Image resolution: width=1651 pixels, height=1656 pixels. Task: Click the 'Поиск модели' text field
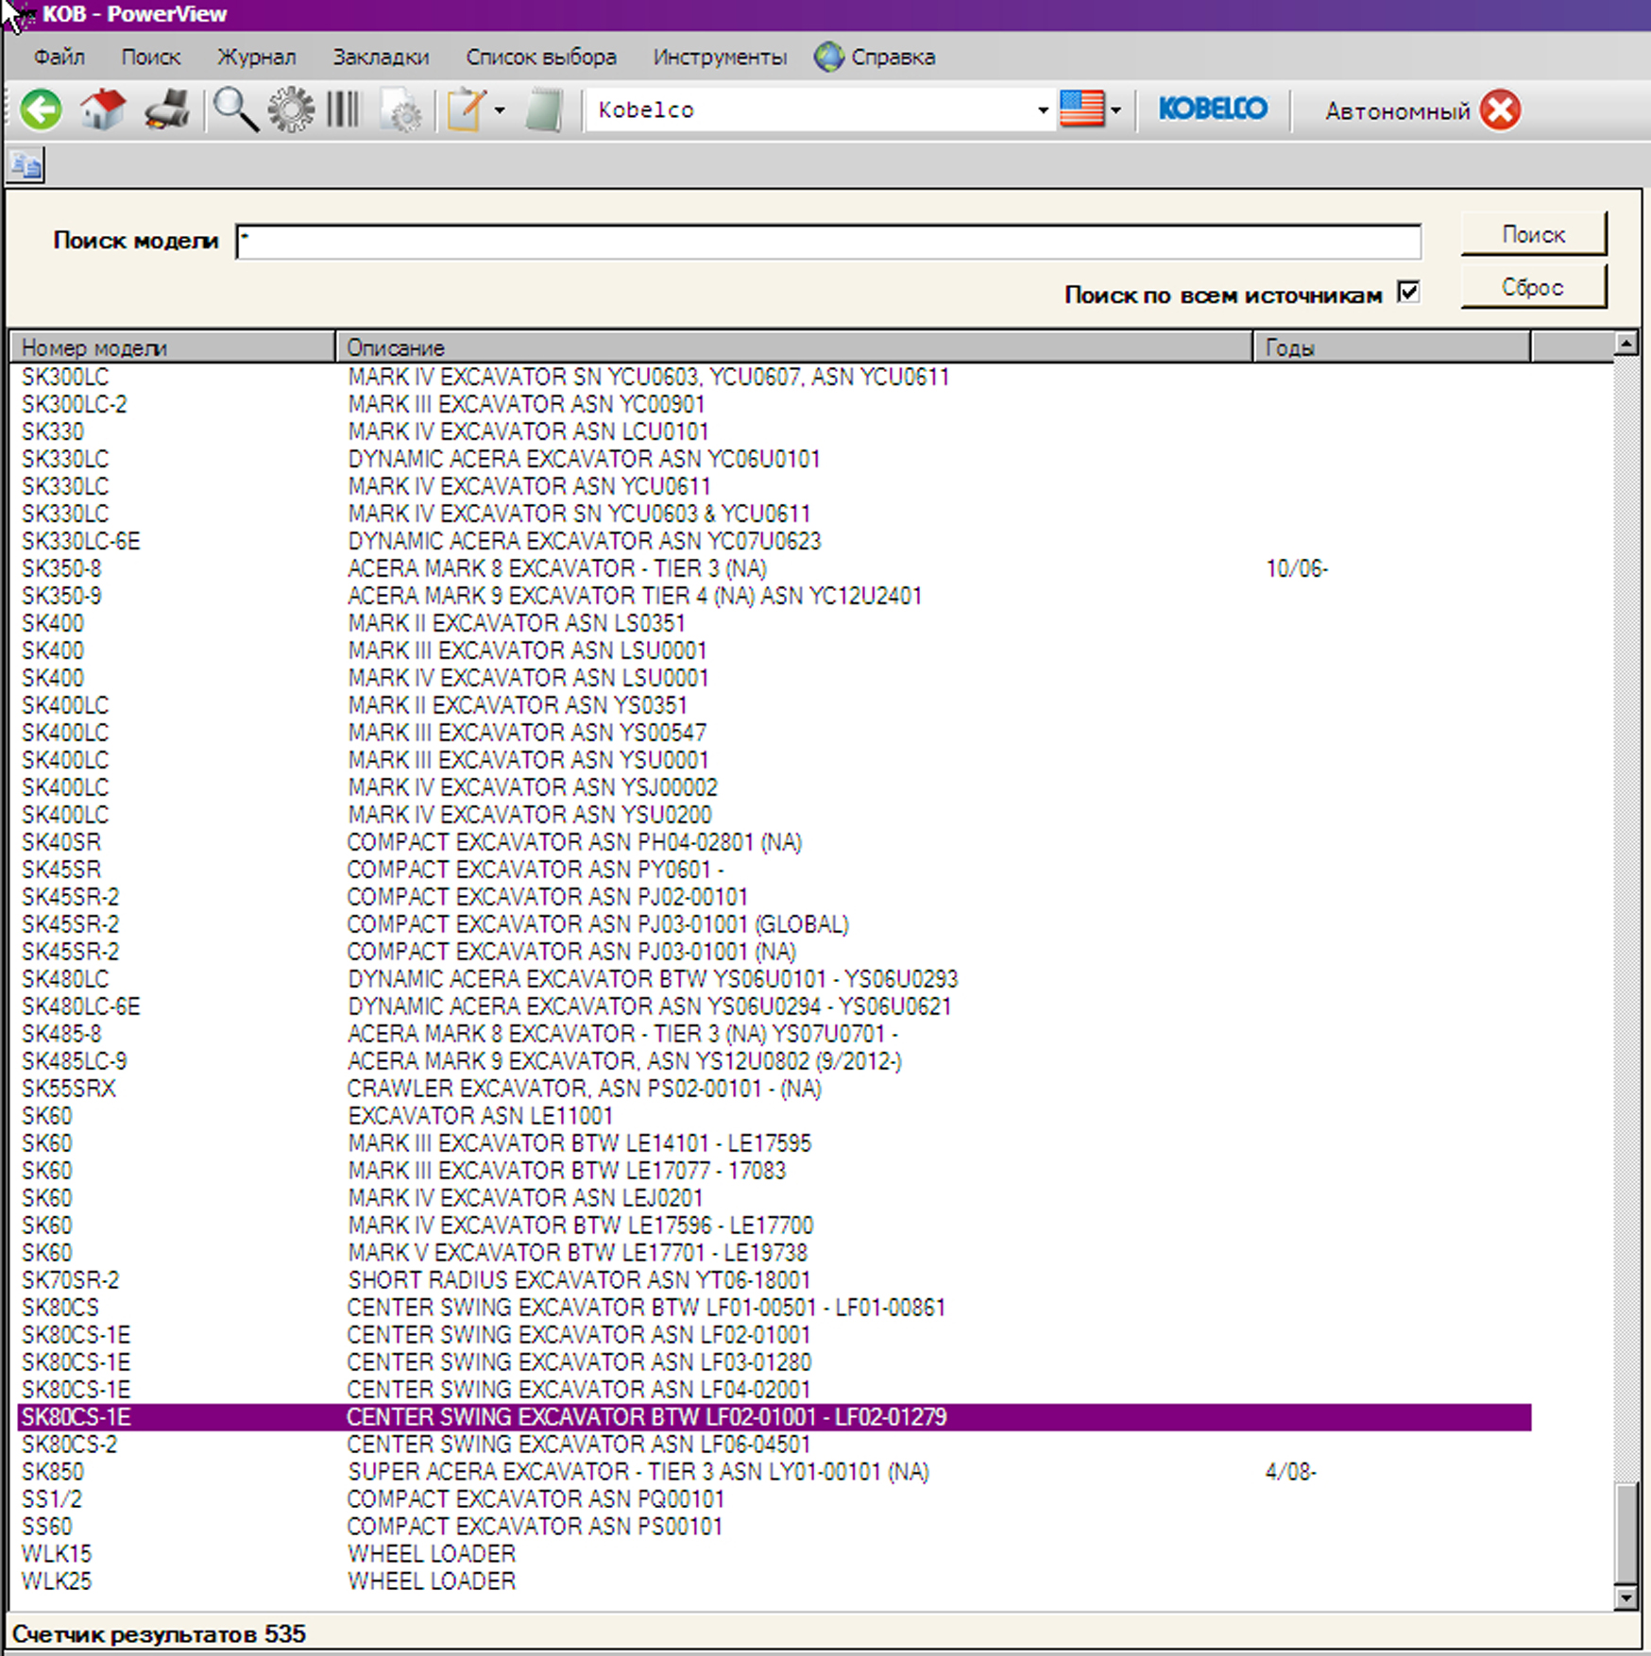coord(827,242)
